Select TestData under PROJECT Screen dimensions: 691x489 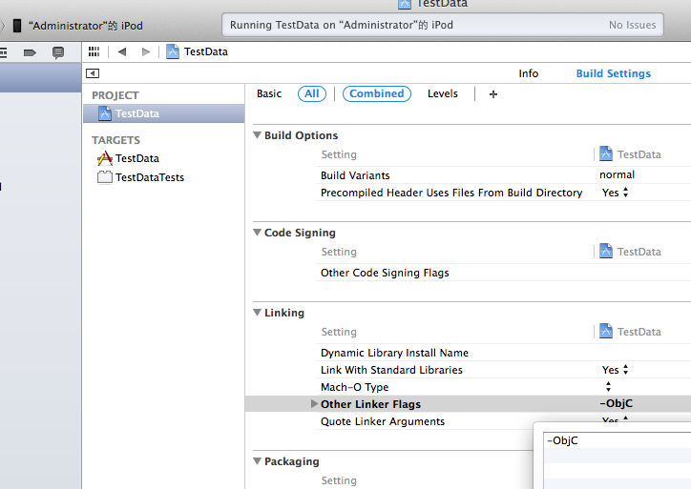coord(163,113)
